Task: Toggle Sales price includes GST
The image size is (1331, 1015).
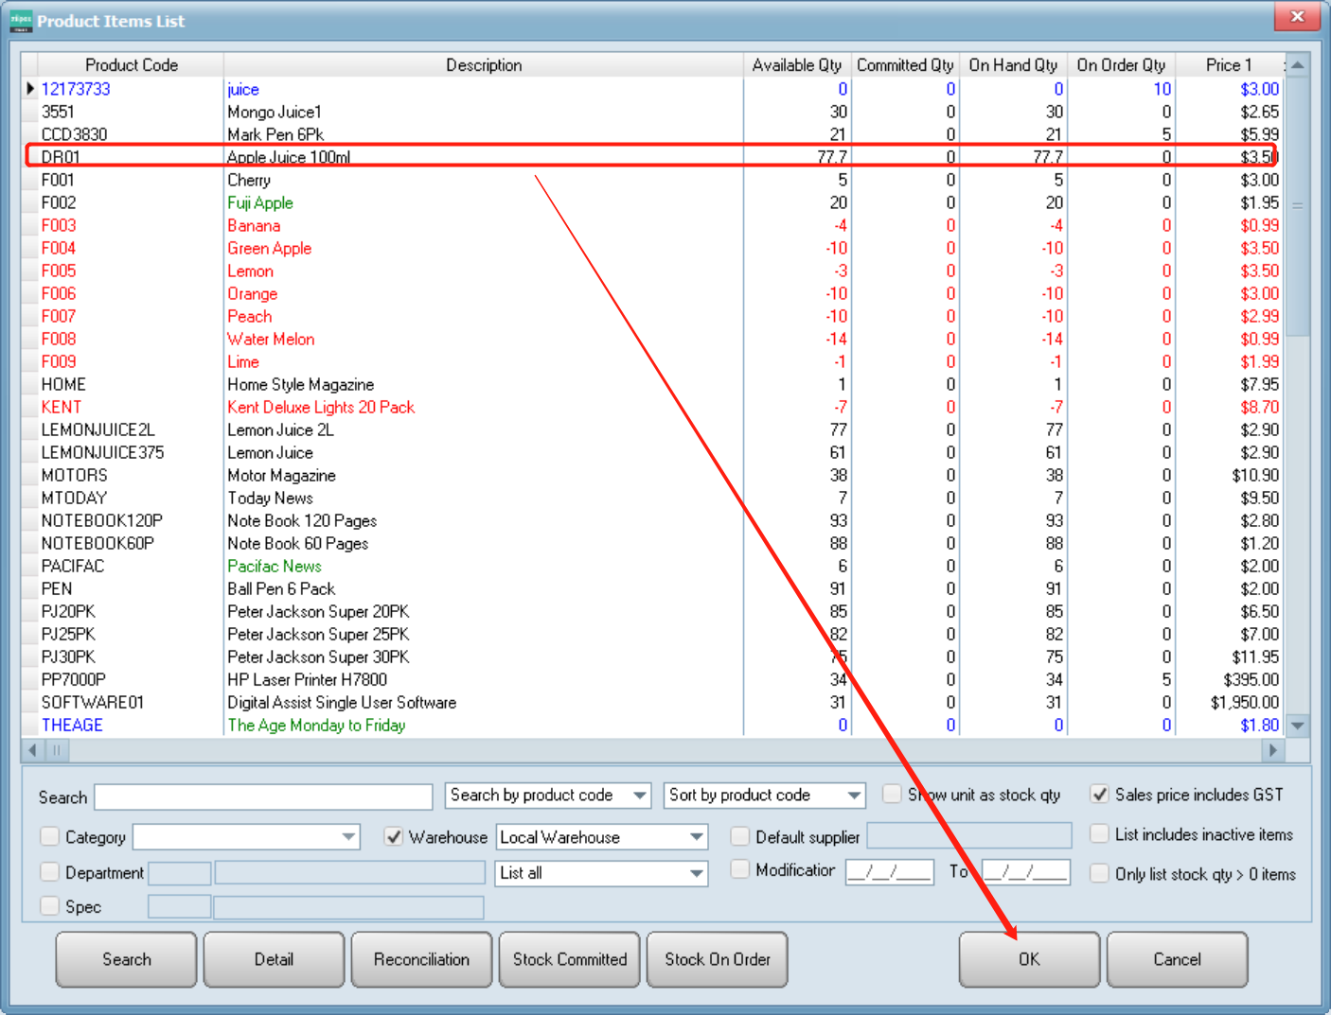Action: (x=1099, y=795)
